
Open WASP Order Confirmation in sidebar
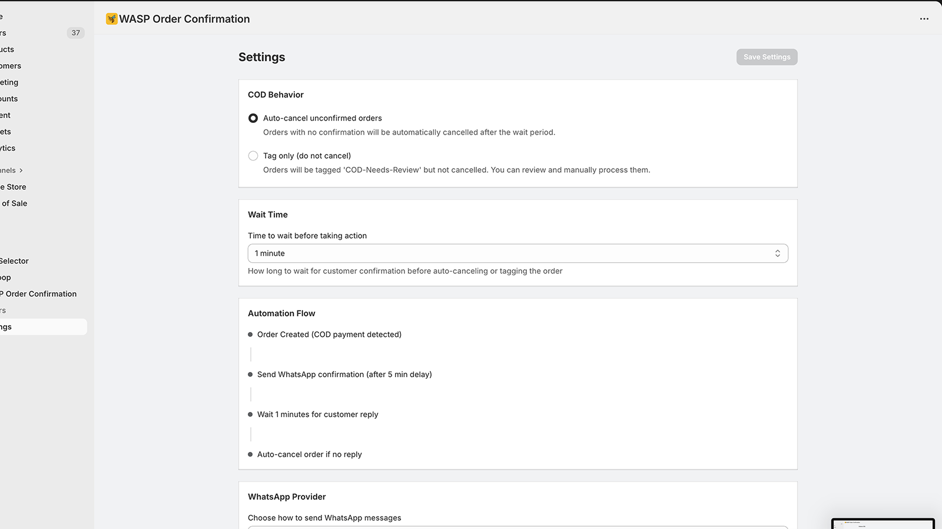coord(38,294)
